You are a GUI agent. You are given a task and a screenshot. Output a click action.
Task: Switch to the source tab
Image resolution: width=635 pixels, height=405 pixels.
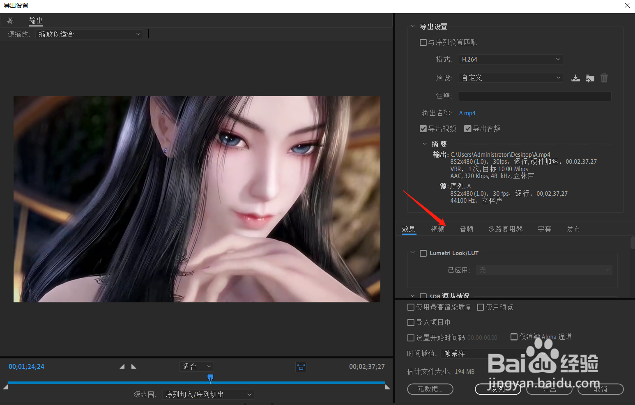[10, 21]
